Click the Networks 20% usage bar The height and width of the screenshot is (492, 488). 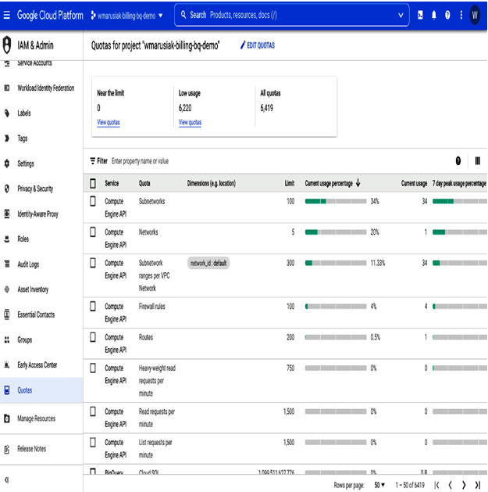336,232
